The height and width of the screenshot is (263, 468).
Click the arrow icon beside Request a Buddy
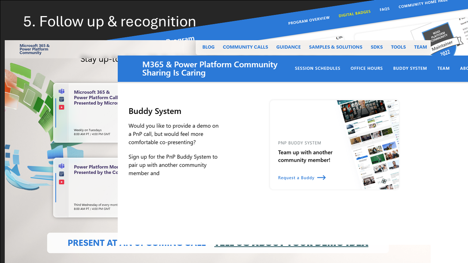(x=321, y=178)
